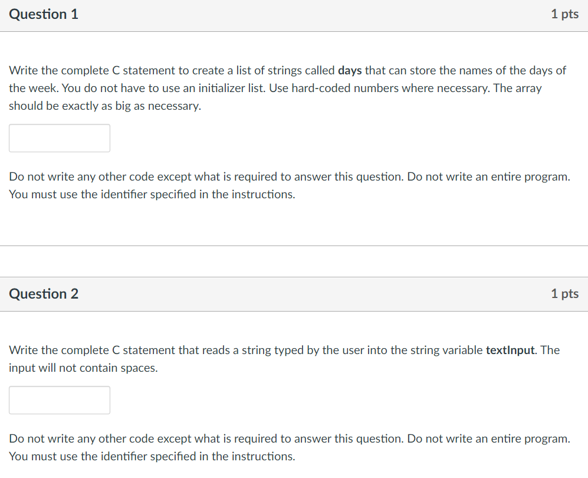Click the Question 1 answer text box
The height and width of the screenshot is (478, 588).
[x=60, y=138]
